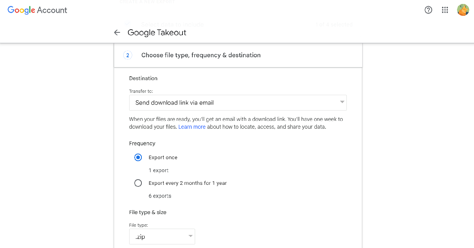Screen dimensions: 474x248
Task: Click the Learn more link
Action: (x=192, y=127)
